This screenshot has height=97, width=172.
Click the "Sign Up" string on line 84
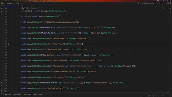tap(96, 33)
